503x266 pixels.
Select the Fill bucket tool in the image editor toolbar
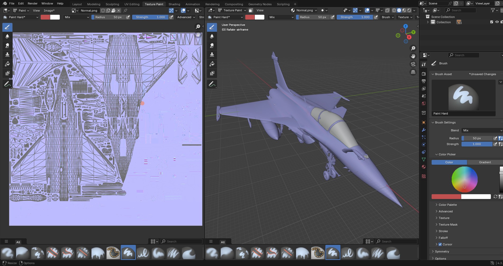[x=7, y=64]
